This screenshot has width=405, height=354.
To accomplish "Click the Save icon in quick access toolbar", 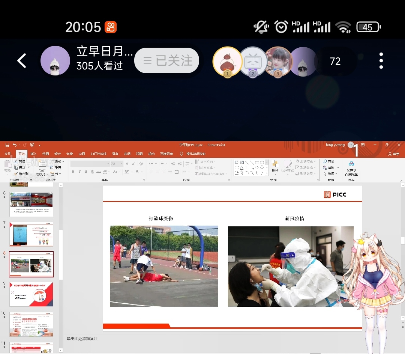I will point(7,145).
